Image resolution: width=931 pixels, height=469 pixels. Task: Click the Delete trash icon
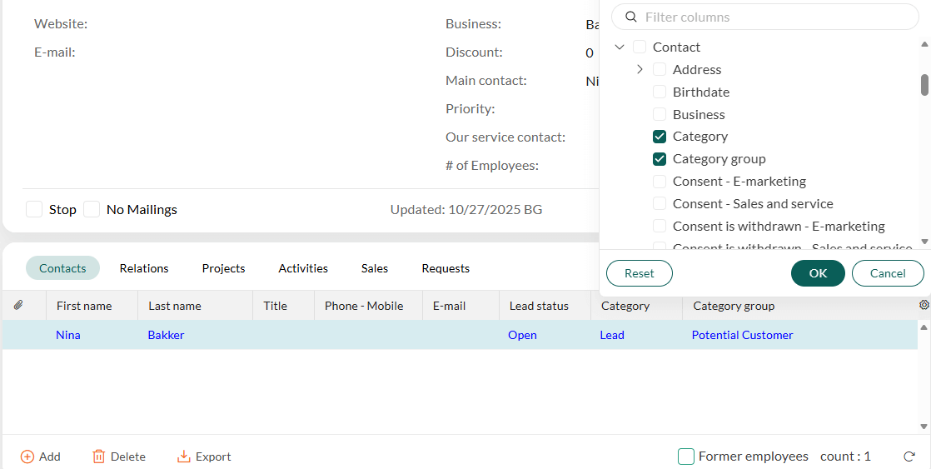[98, 457]
